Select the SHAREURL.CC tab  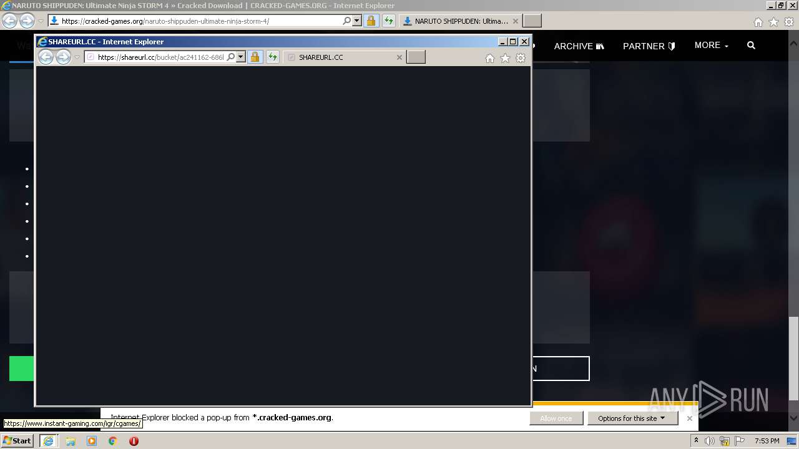tap(344, 57)
